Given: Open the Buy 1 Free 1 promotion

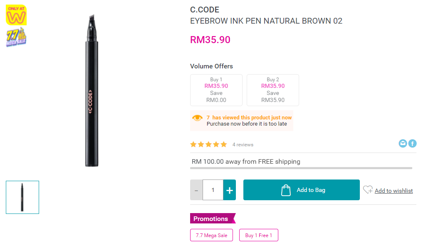Looking at the screenshot, I should tap(258, 235).
